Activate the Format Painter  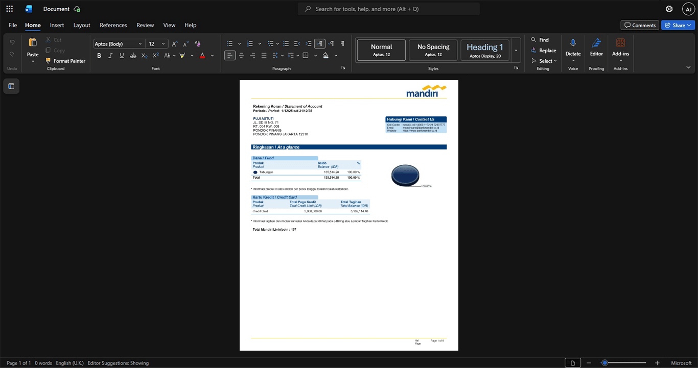click(65, 61)
